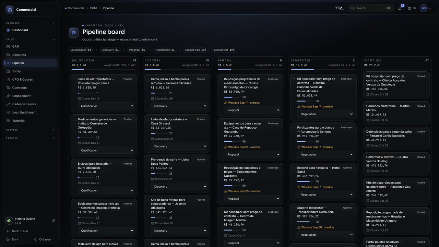This screenshot has width=439, height=247.
Task: Select the Negotiation 61 stage chip
Action: tap(165, 50)
